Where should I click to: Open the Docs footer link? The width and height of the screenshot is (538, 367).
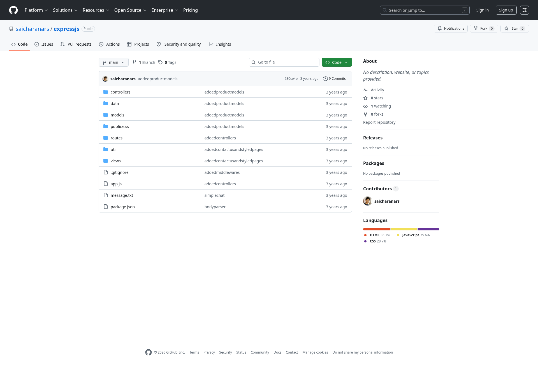pos(277,352)
